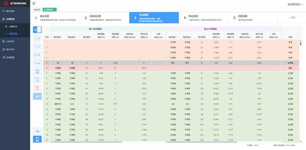The image size is (306, 150).
Task: Open the 超级管理员 user dropdown
Action: (x=295, y=4)
